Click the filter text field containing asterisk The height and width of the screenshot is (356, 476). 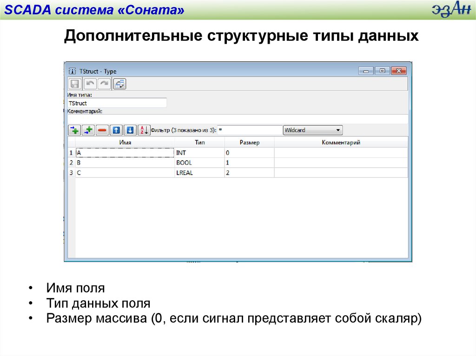(x=250, y=130)
